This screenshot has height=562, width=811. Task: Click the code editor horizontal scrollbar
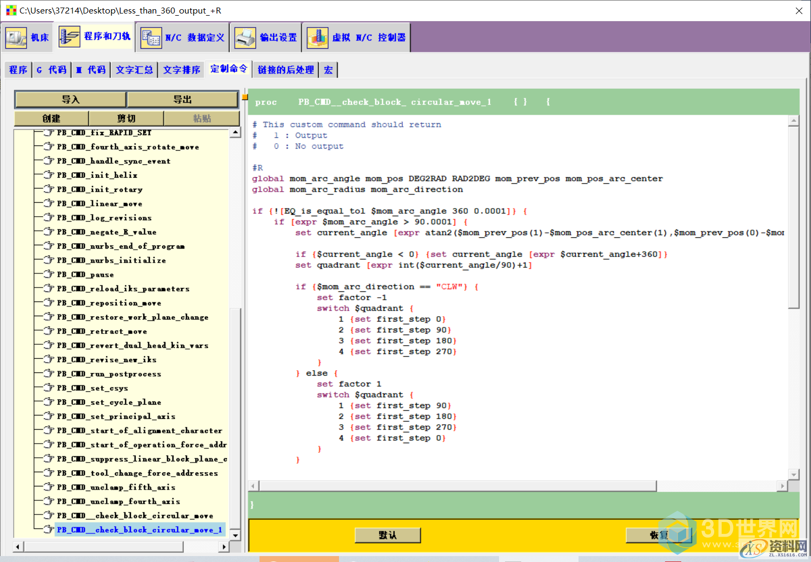click(x=457, y=486)
